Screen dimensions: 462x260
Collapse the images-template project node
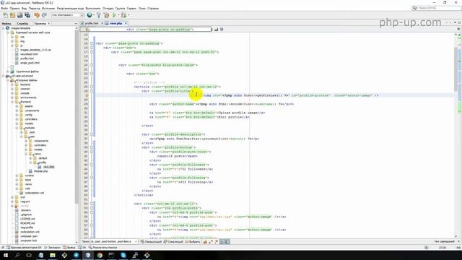(4, 28)
